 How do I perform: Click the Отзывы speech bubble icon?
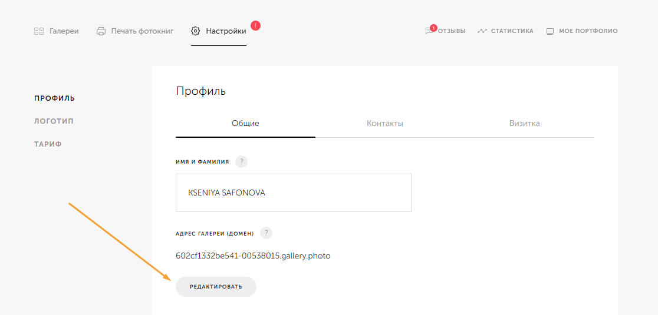tap(429, 31)
